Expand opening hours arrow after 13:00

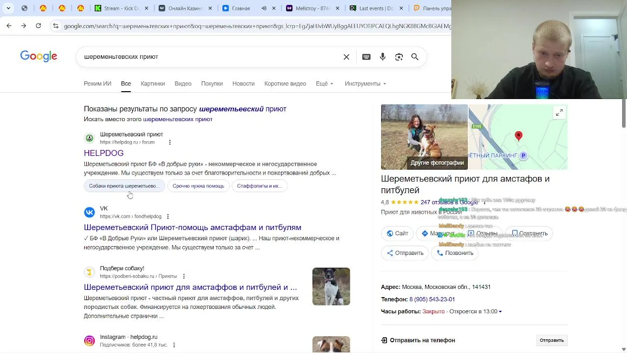point(500,311)
